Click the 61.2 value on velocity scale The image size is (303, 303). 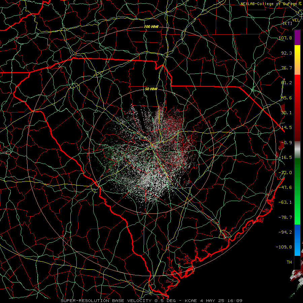287,83
